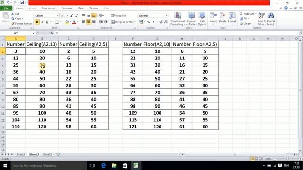Viewport: 303px width, 170px height.
Task: Open Microsoft Edge from the taskbar
Action: [103, 166]
